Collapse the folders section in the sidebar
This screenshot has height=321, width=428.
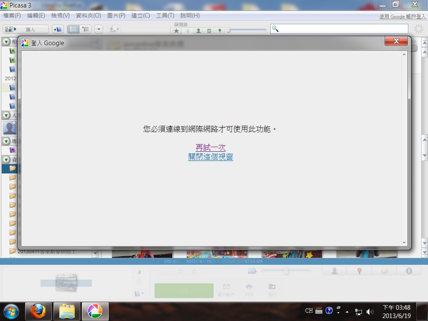pos(6,159)
